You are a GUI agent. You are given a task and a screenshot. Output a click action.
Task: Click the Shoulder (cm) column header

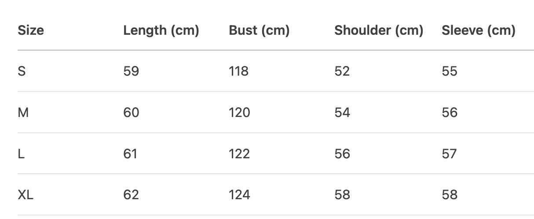[x=378, y=31]
